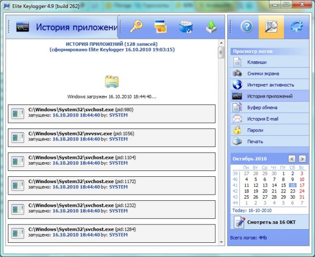Click svchost.exe (pid:980) path text
Image resolution: width=315 pixels, height=257 pixels.
[x=81, y=110]
